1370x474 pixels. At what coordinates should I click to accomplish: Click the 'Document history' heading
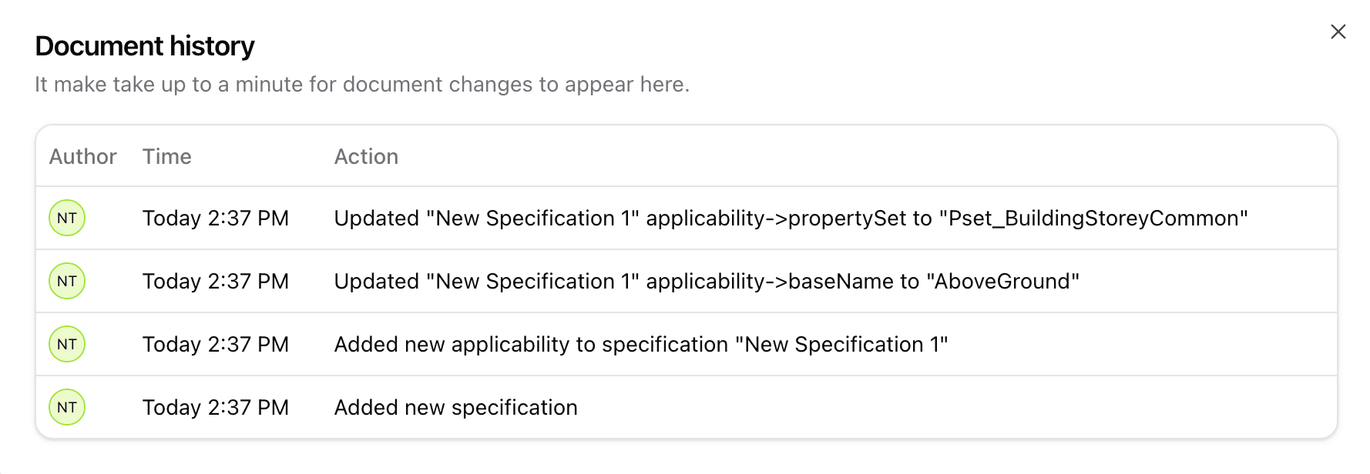tap(145, 46)
